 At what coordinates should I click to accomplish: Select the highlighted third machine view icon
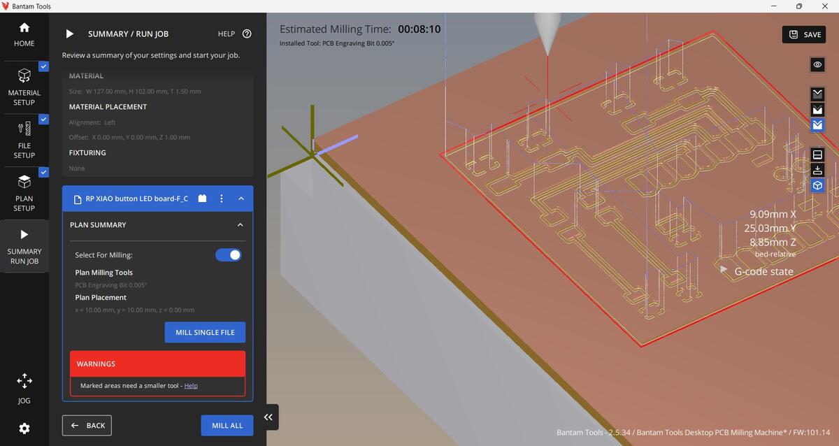point(817,126)
